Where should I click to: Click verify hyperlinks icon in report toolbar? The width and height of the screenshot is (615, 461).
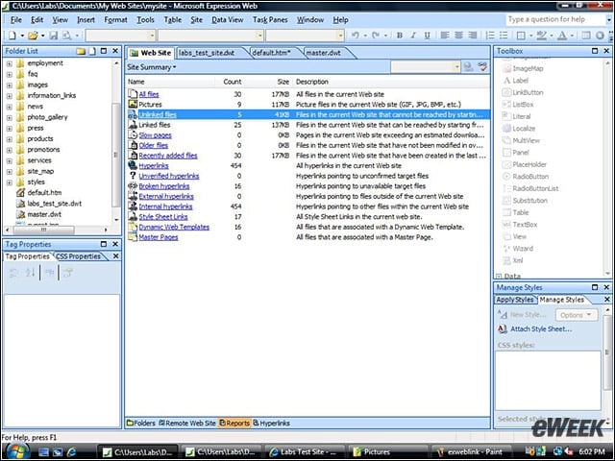482,66
